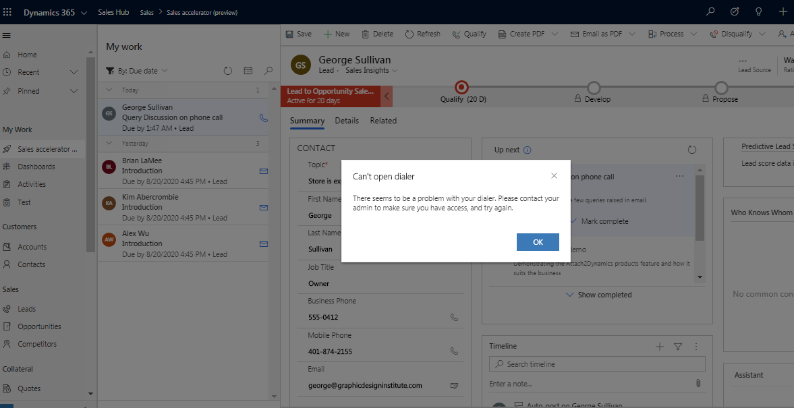Viewport: 794px width, 408px height.
Task: Switch to the Details tab
Action: [347, 121]
